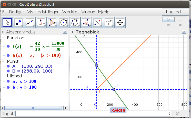Screen dimensions: 191x118
Task: Toggle visibility of inequality a: x > 100
Action: pyautogui.click(x=8, y=81)
